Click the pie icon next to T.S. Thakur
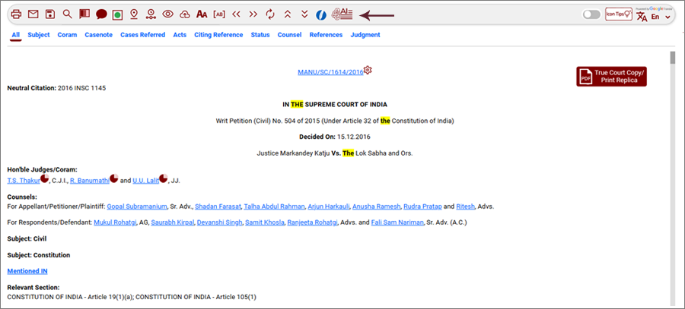The height and width of the screenshot is (309, 685). pos(45,178)
